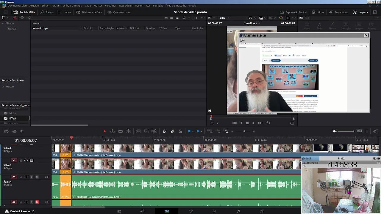
Task: Click the timeline zoom-in plus icon
Action: [x=254, y=131]
